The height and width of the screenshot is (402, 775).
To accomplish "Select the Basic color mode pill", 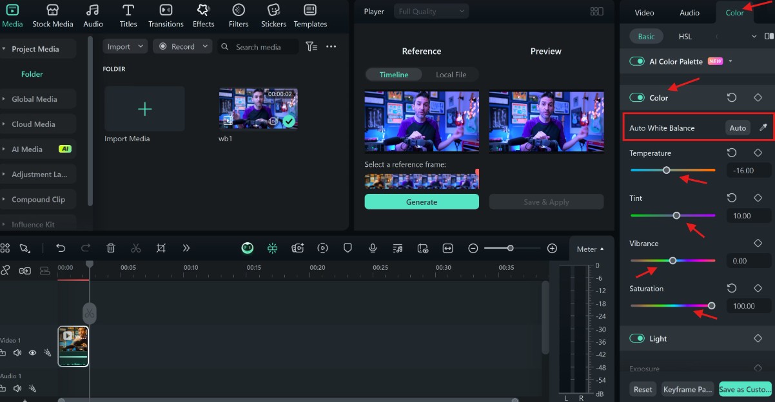I will 646,36.
